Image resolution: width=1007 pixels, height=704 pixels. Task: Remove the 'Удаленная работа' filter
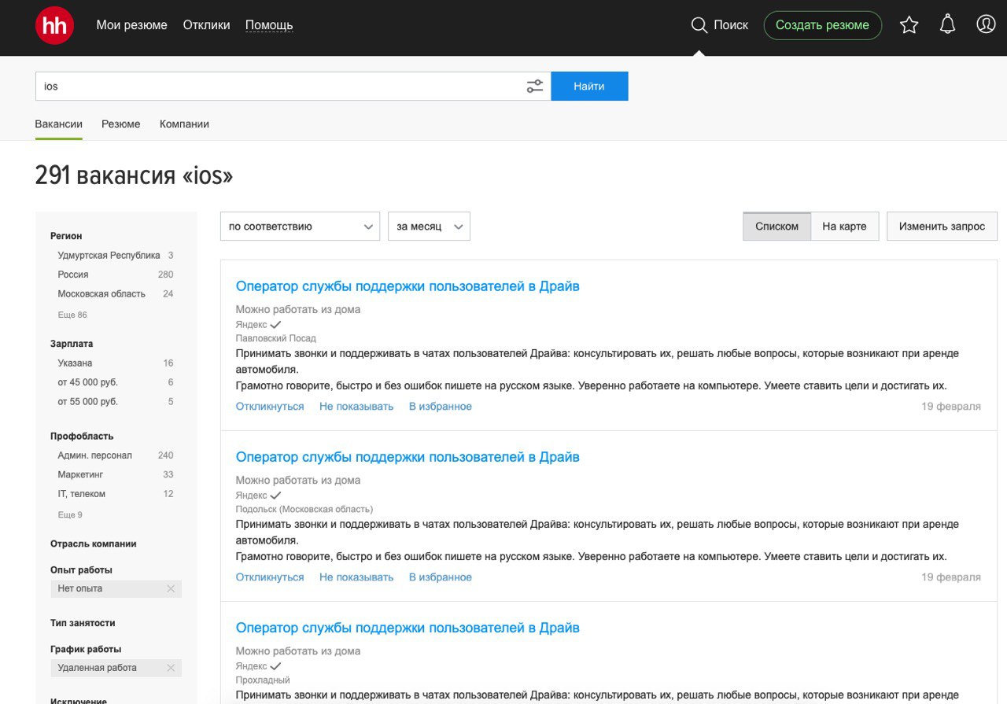pos(171,668)
